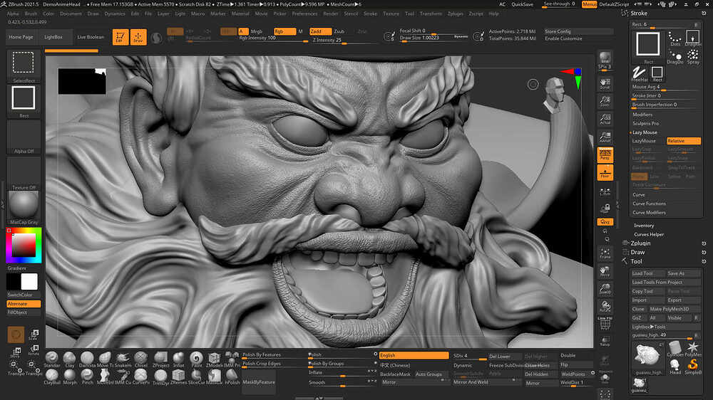Collapse the Lazy Mouse section
Screen dimensions: 713x400
click(x=645, y=132)
